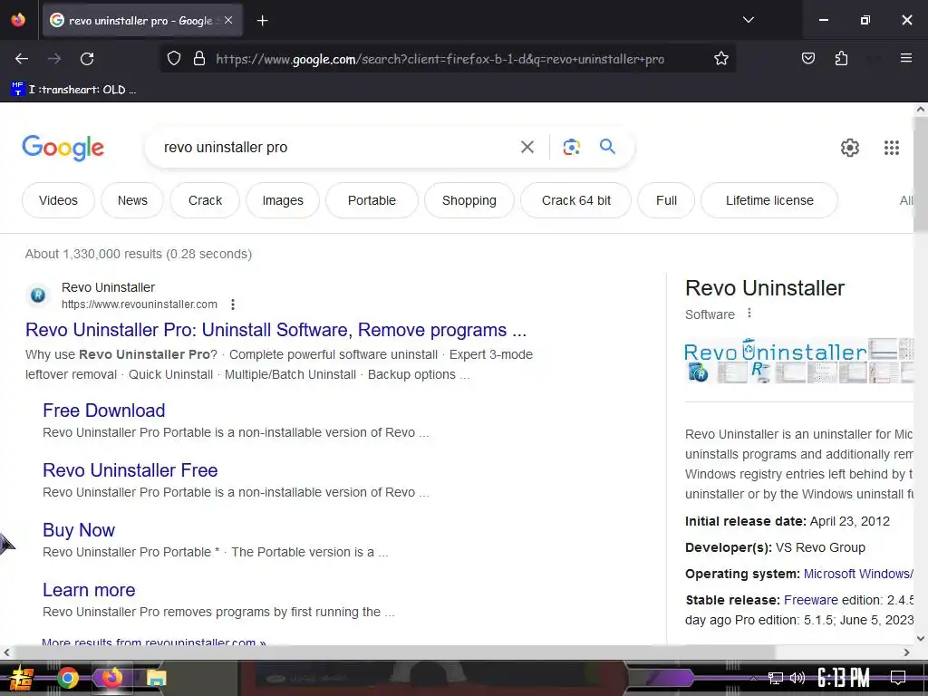Open the I :transheart: OLD bookmark
This screenshot has width=928, height=696.
74,90
